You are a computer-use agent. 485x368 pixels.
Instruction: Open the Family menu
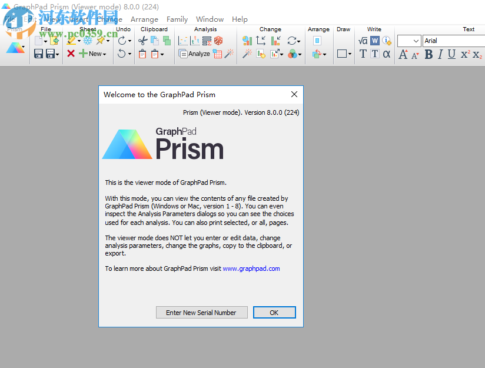pos(177,19)
